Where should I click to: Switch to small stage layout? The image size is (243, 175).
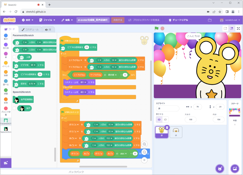pyautogui.click(x=225, y=29)
